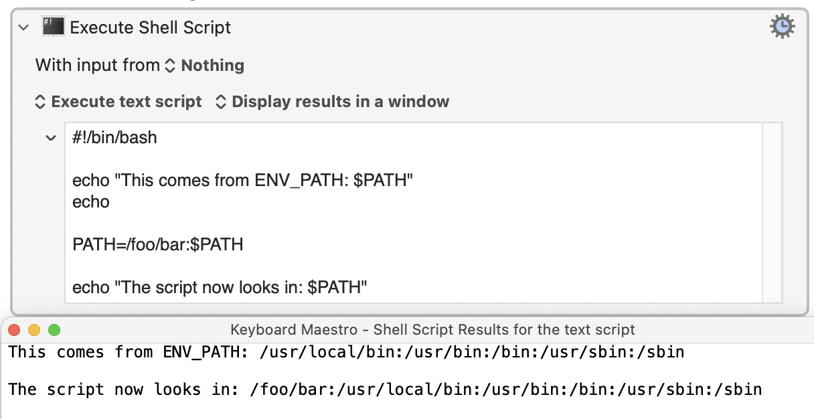Collapse the script text area chevron

[x=50, y=138]
